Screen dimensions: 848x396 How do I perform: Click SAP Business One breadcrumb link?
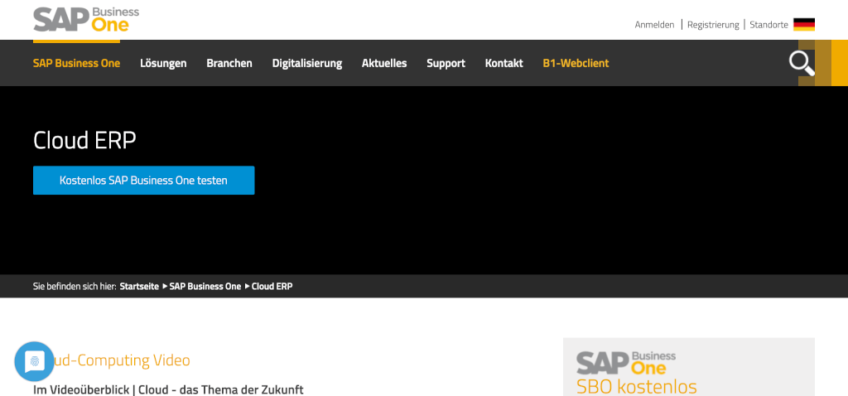[205, 287]
